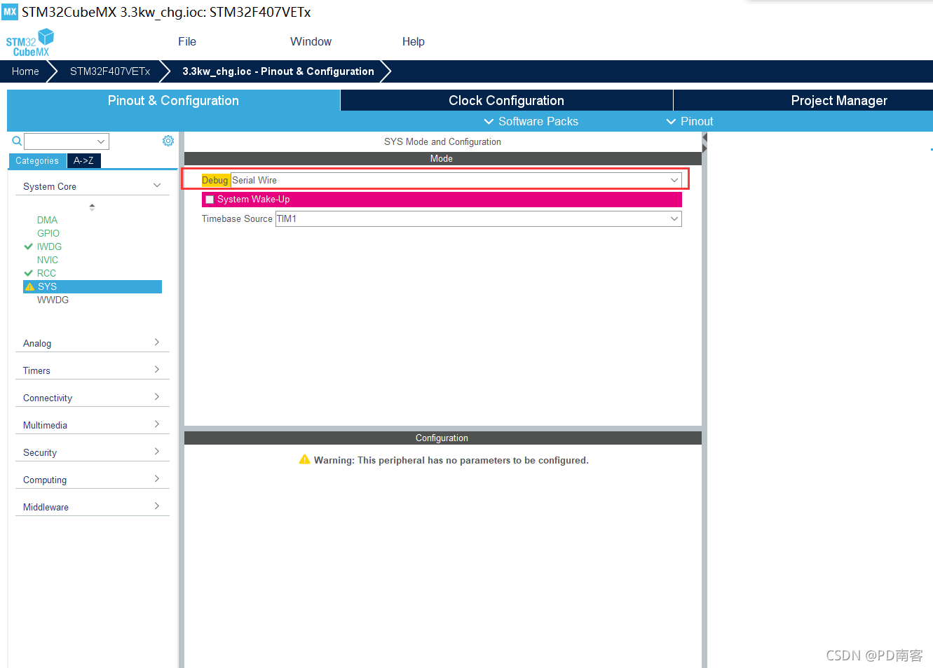The height and width of the screenshot is (668, 933).
Task: Click the IWDG green checkmark icon
Action: tap(29, 246)
